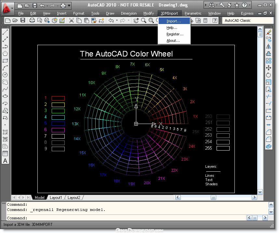
Task: Choose Import... from the 3DMImport menu
Action: coord(174,21)
